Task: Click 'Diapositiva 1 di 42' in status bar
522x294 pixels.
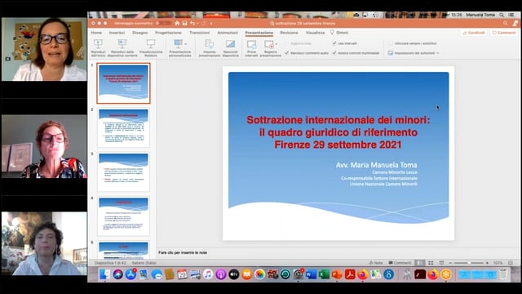Action: coord(110,263)
